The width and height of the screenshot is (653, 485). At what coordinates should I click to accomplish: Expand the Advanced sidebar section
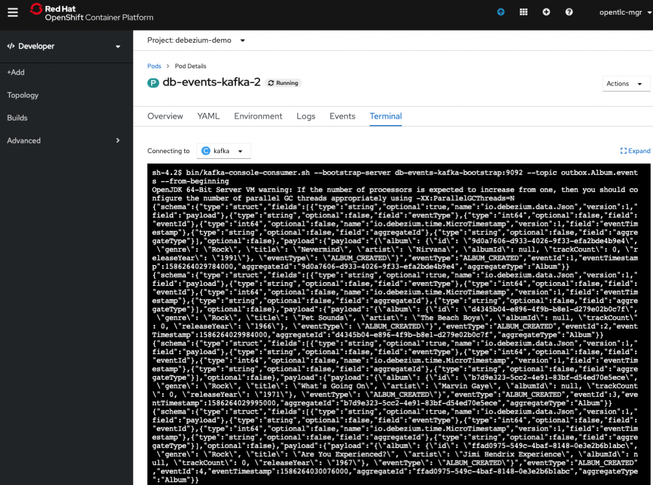64,140
